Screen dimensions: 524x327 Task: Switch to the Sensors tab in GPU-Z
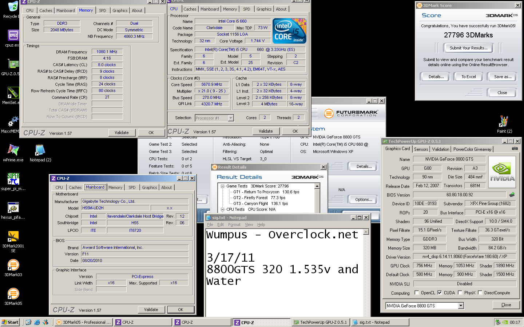point(421,149)
